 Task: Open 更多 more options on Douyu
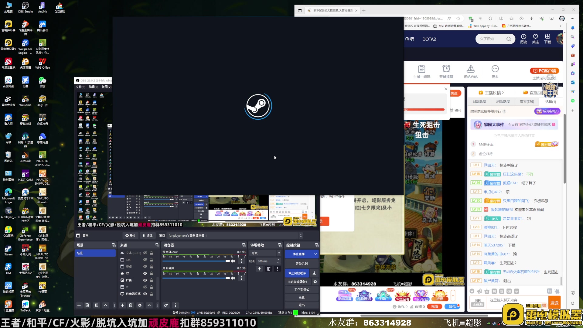(x=495, y=72)
